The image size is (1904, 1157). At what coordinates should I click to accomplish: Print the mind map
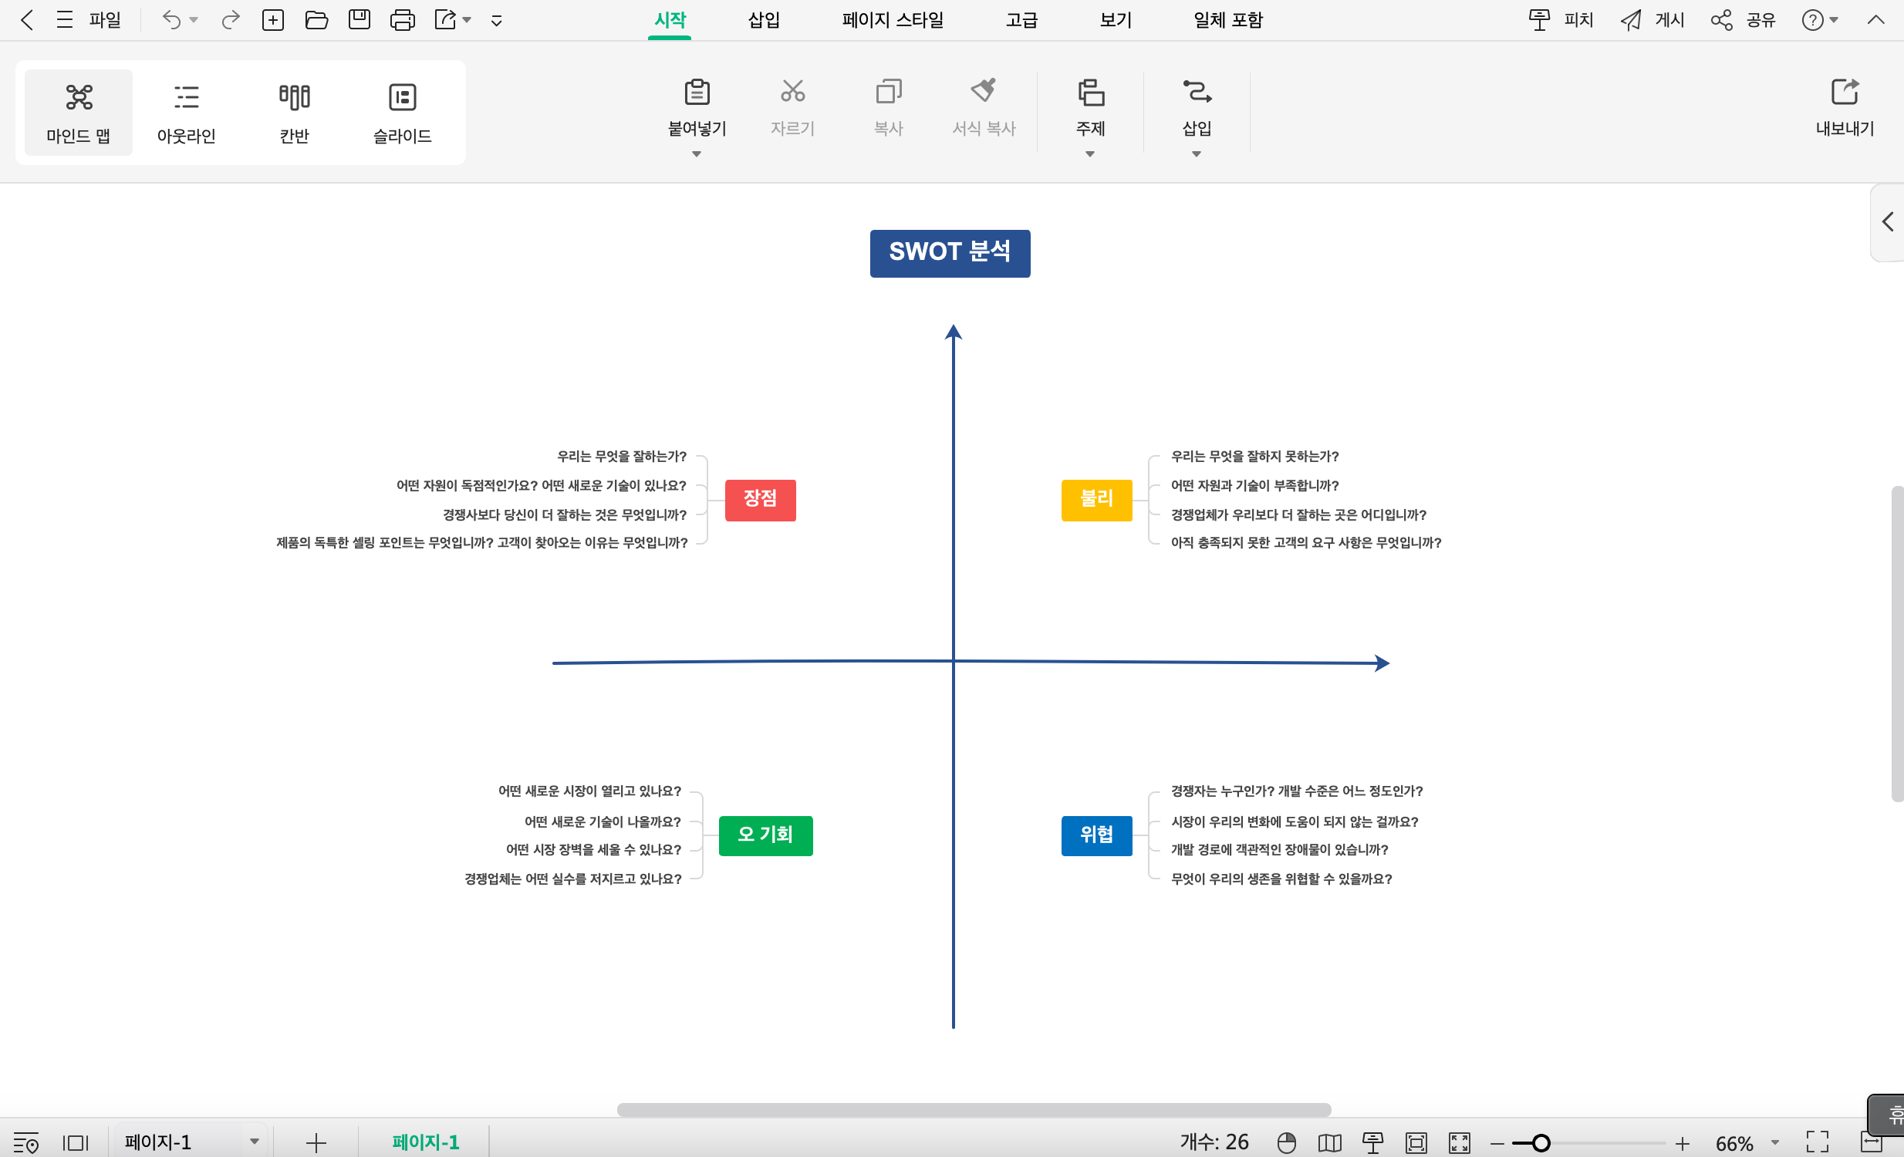click(402, 20)
